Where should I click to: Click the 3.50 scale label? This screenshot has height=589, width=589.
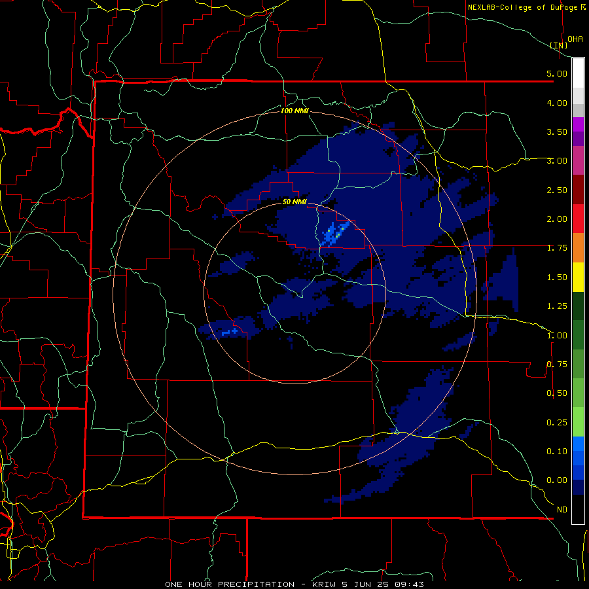point(557,132)
